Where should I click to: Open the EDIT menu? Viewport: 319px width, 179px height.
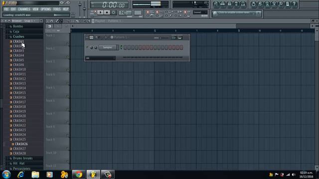click(13, 9)
